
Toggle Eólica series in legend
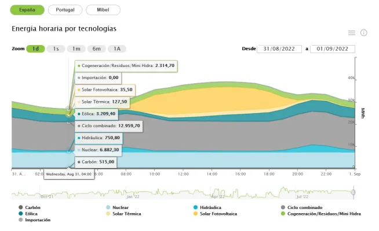coord(28,214)
